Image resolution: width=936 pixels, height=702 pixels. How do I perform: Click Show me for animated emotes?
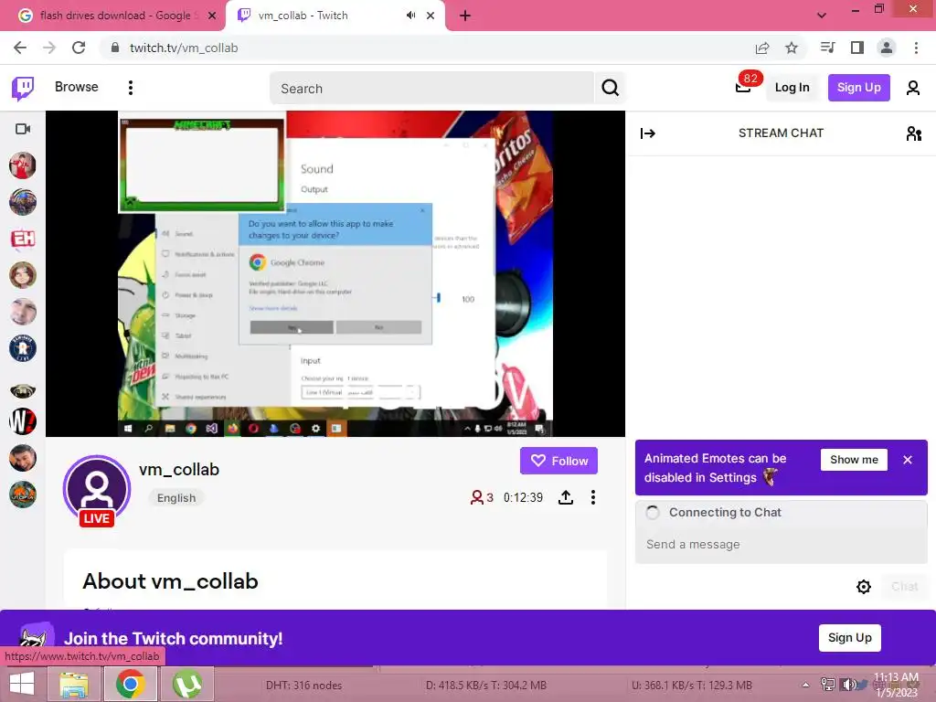click(854, 460)
